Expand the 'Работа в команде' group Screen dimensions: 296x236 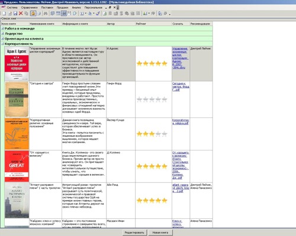[x=2, y=28]
